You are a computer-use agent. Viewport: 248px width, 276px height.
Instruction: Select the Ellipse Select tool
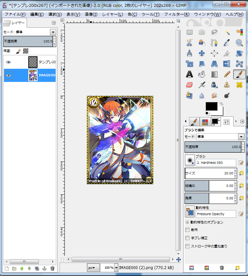pos(202,32)
